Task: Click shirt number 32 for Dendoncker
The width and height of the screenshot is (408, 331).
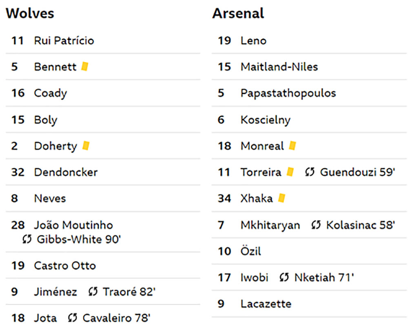Action: point(18,172)
